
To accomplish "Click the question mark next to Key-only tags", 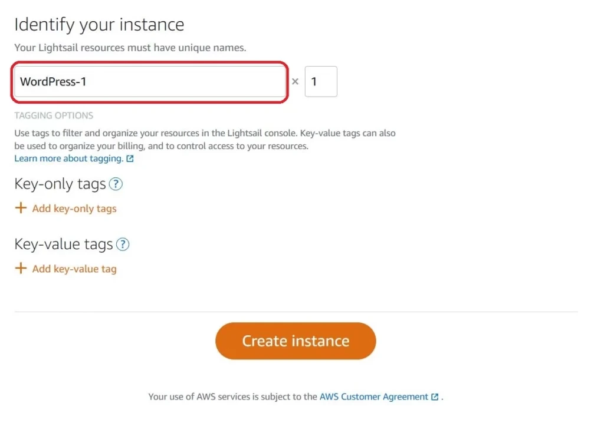I will [116, 184].
